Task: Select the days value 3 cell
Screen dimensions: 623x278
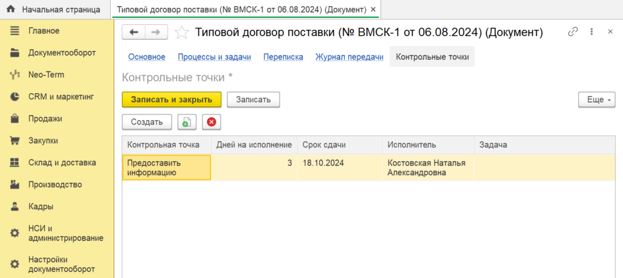Action: tap(254, 168)
